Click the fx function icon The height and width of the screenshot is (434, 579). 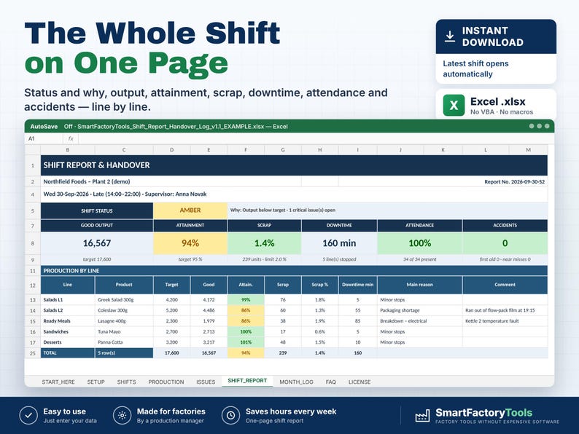pyautogui.click(x=71, y=138)
